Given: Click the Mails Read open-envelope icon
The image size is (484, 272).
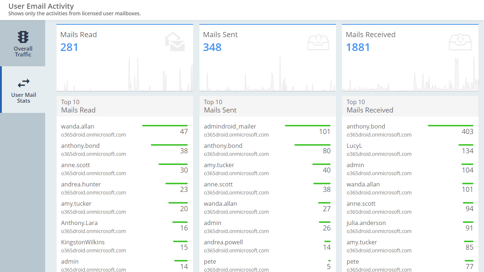Looking at the screenshot, I should (175, 42).
